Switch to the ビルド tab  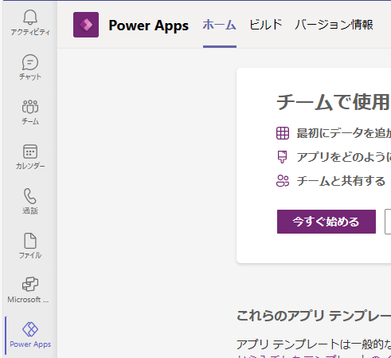click(266, 25)
